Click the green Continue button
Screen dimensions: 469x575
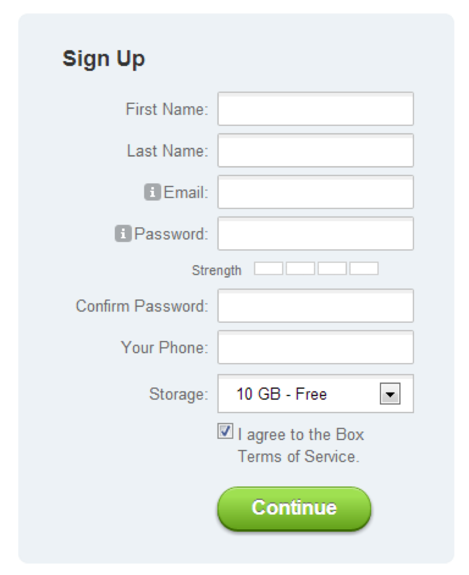coord(294,508)
